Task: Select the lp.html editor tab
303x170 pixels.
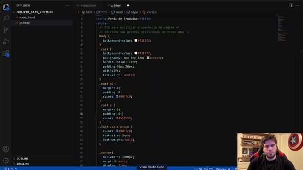Action: click(116, 5)
